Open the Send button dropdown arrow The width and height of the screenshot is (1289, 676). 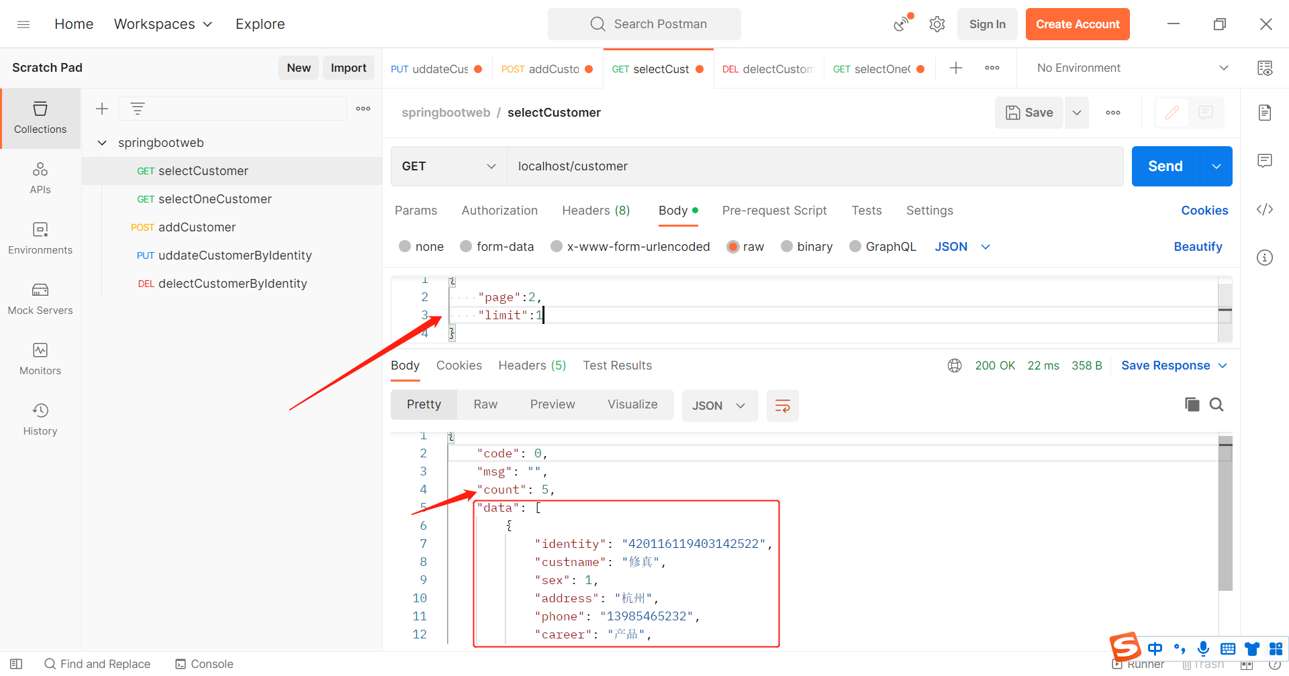[1216, 166]
